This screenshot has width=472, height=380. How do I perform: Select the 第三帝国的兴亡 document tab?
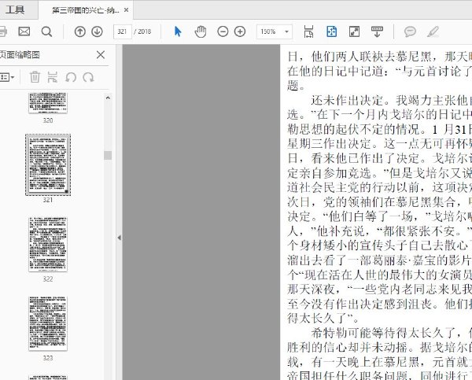(85, 10)
